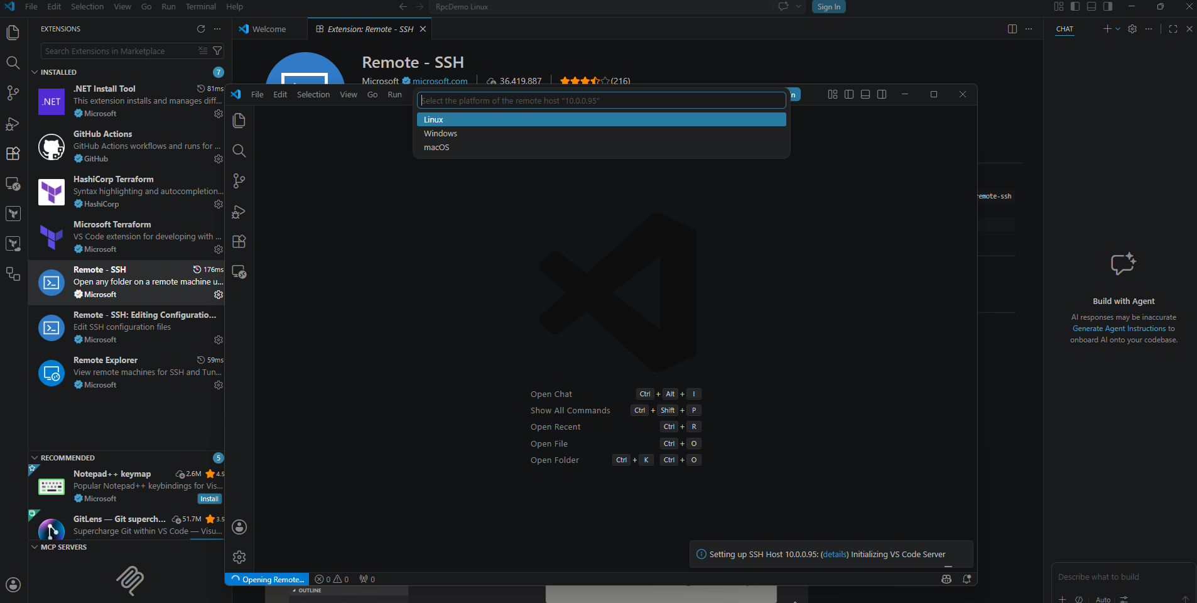1197x603 pixels.
Task: Open chat settings gear in Chat panel
Action: [x=1132, y=29]
